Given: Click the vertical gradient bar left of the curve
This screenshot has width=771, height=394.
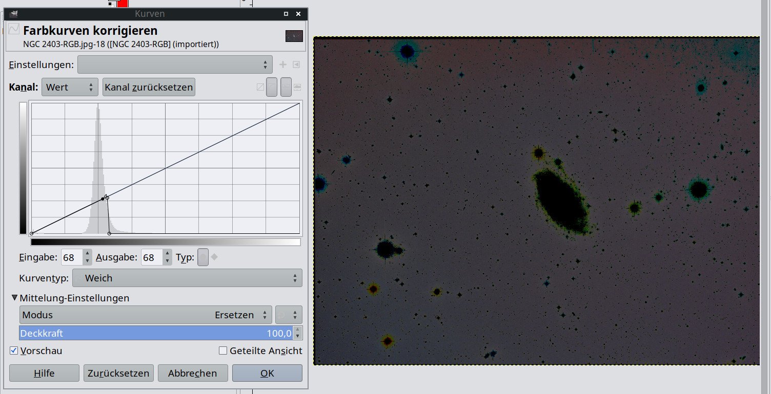Looking at the screenshot, I should coord(23,168).
